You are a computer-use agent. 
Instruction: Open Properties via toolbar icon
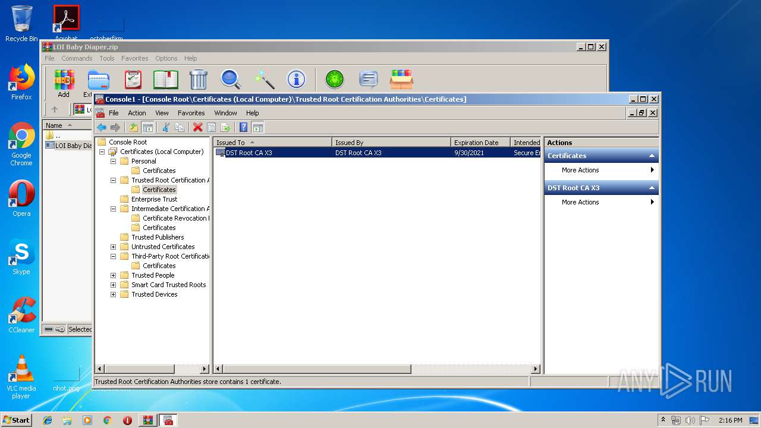[x=211, y=127]
